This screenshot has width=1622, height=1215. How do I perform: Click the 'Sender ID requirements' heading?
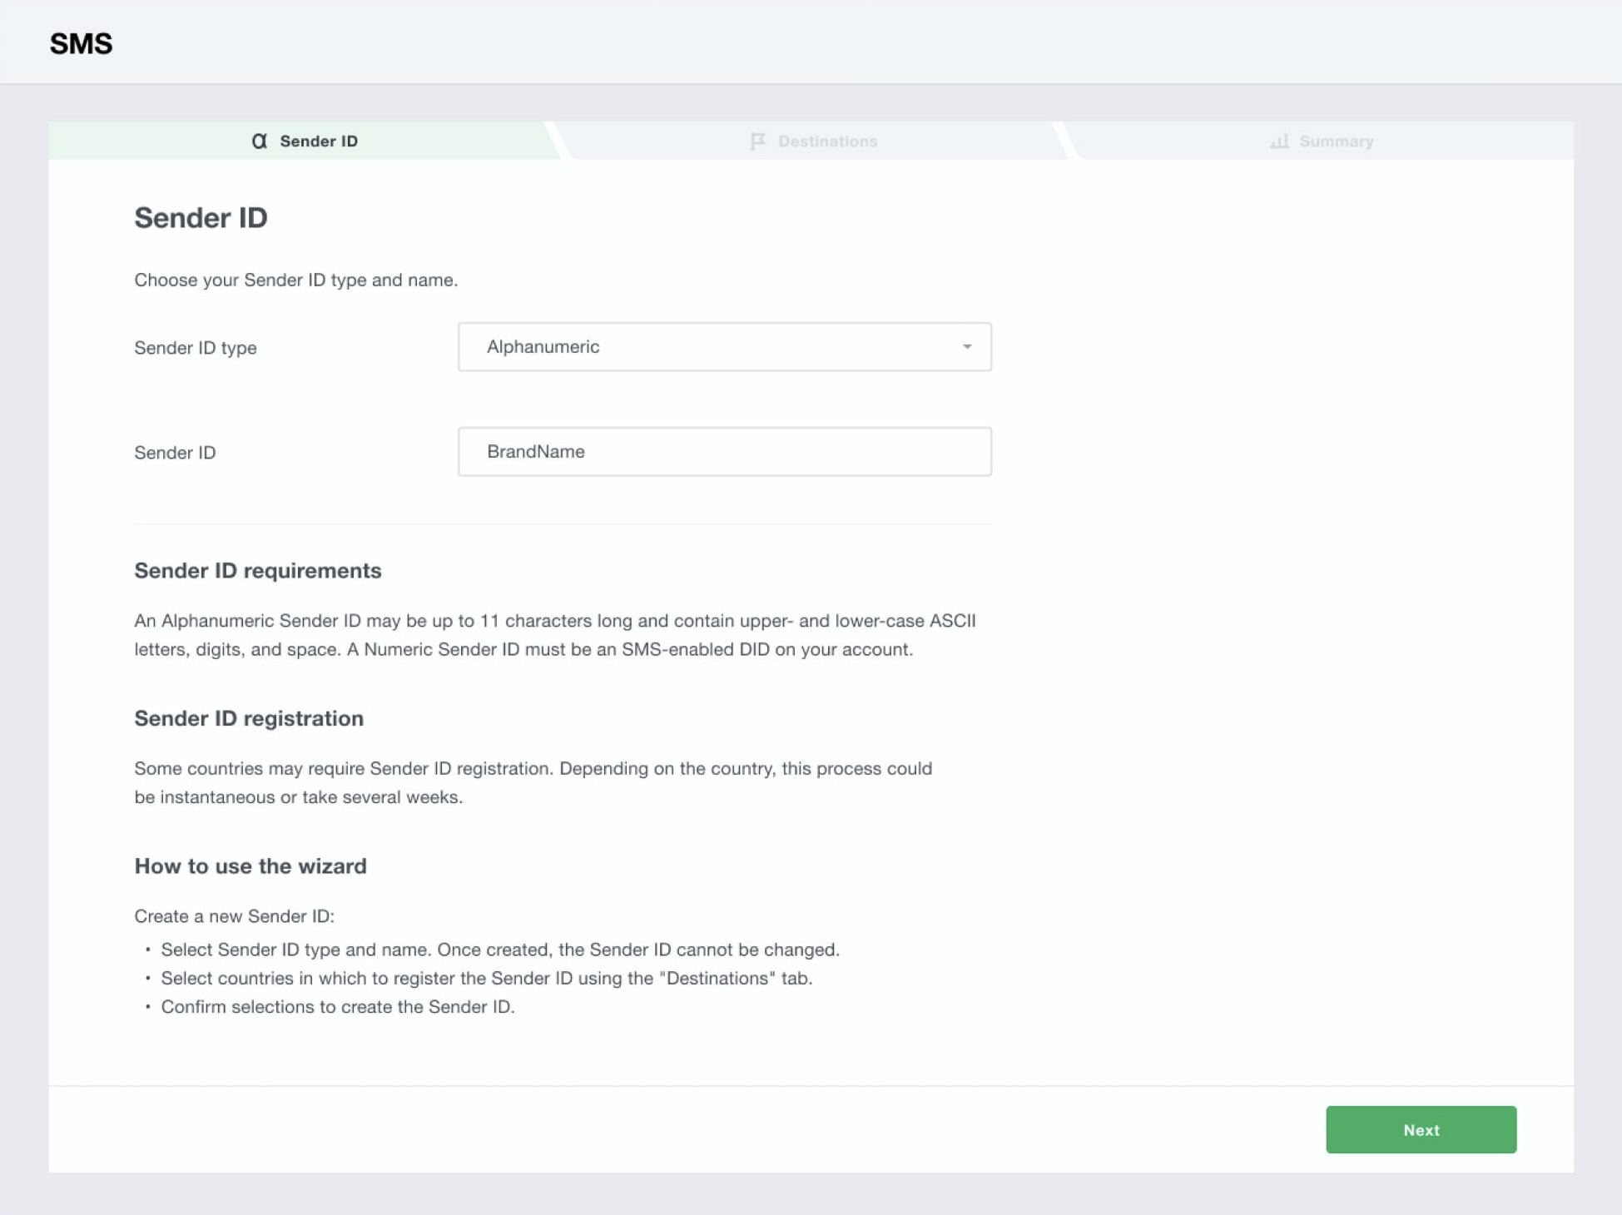point(257,571)
